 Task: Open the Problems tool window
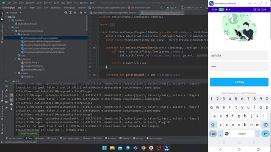pyautogui.click(x=111, y=138)
